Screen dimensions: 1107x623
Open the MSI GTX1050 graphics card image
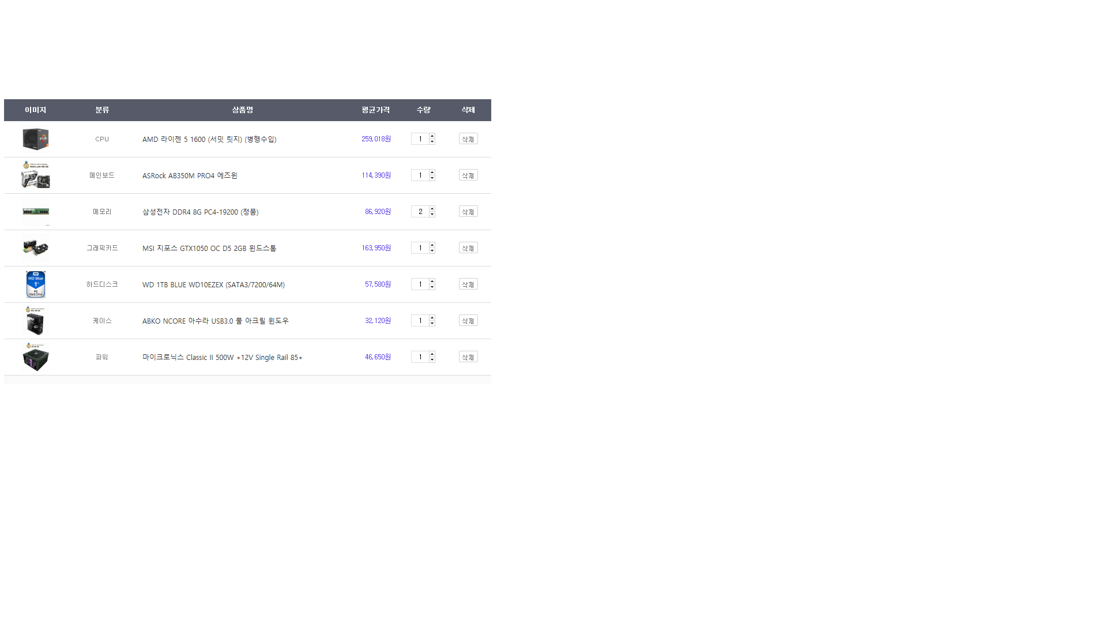coord(36,248)
